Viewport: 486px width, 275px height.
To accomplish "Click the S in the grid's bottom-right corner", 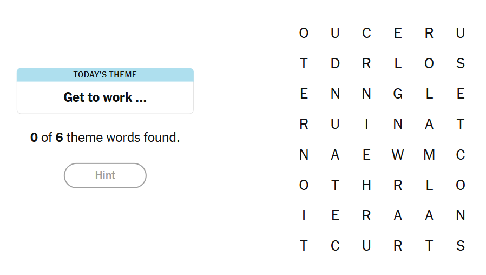I will click(461, 246).
